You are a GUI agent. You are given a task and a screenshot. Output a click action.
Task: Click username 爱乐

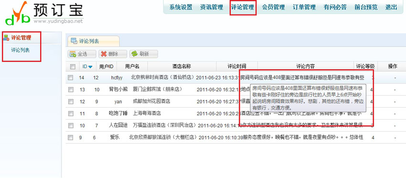click(x=115, y=137)
